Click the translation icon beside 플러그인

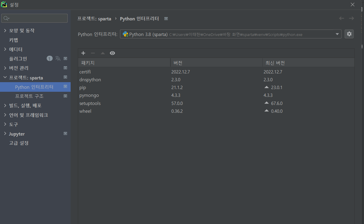point(58,58)
